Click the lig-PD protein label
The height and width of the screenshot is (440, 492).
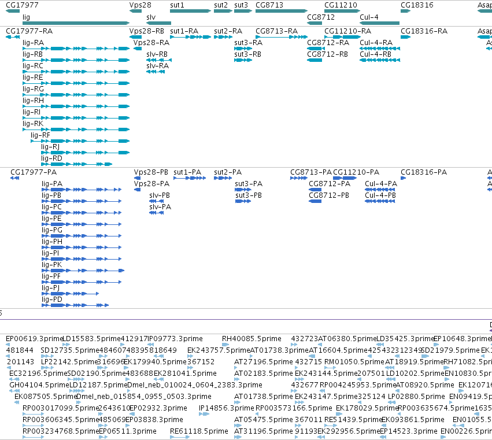tap(52, 300)
